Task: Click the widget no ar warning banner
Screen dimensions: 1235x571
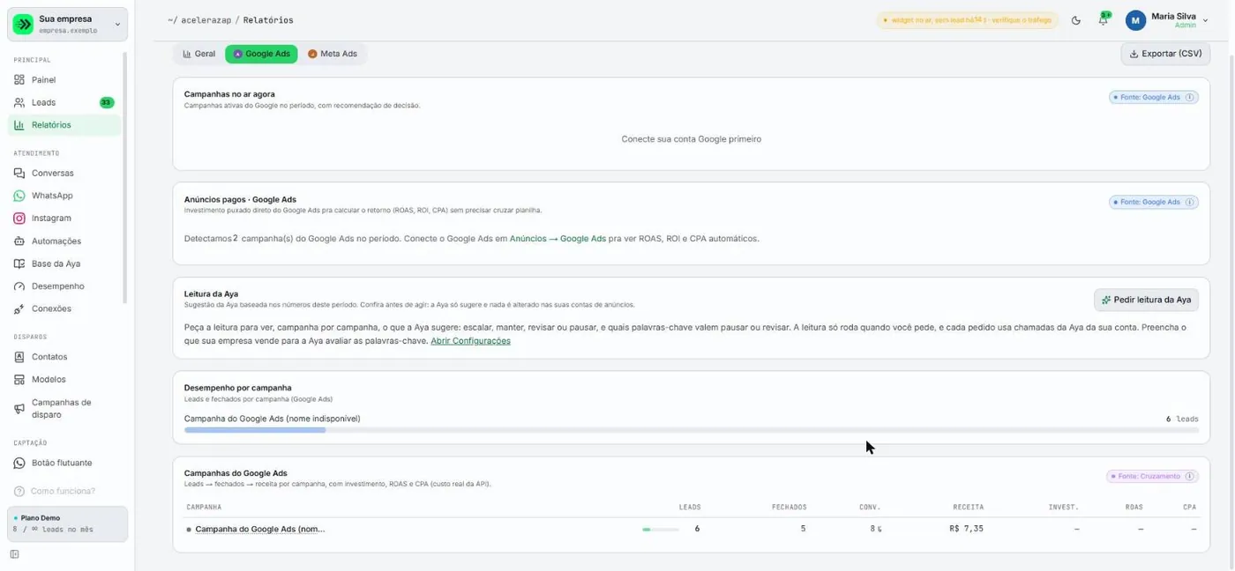Action: click(968, 20)
